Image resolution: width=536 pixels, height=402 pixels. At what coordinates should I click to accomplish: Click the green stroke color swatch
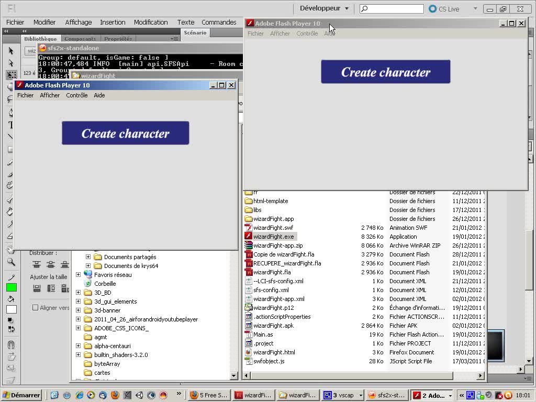(x=12, y=287)
